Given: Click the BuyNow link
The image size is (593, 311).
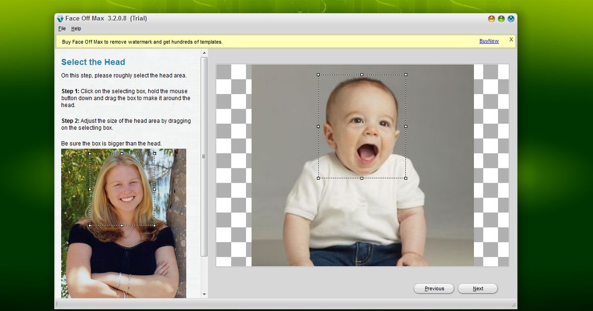Looking at the screenshot, I should (489, 41).
